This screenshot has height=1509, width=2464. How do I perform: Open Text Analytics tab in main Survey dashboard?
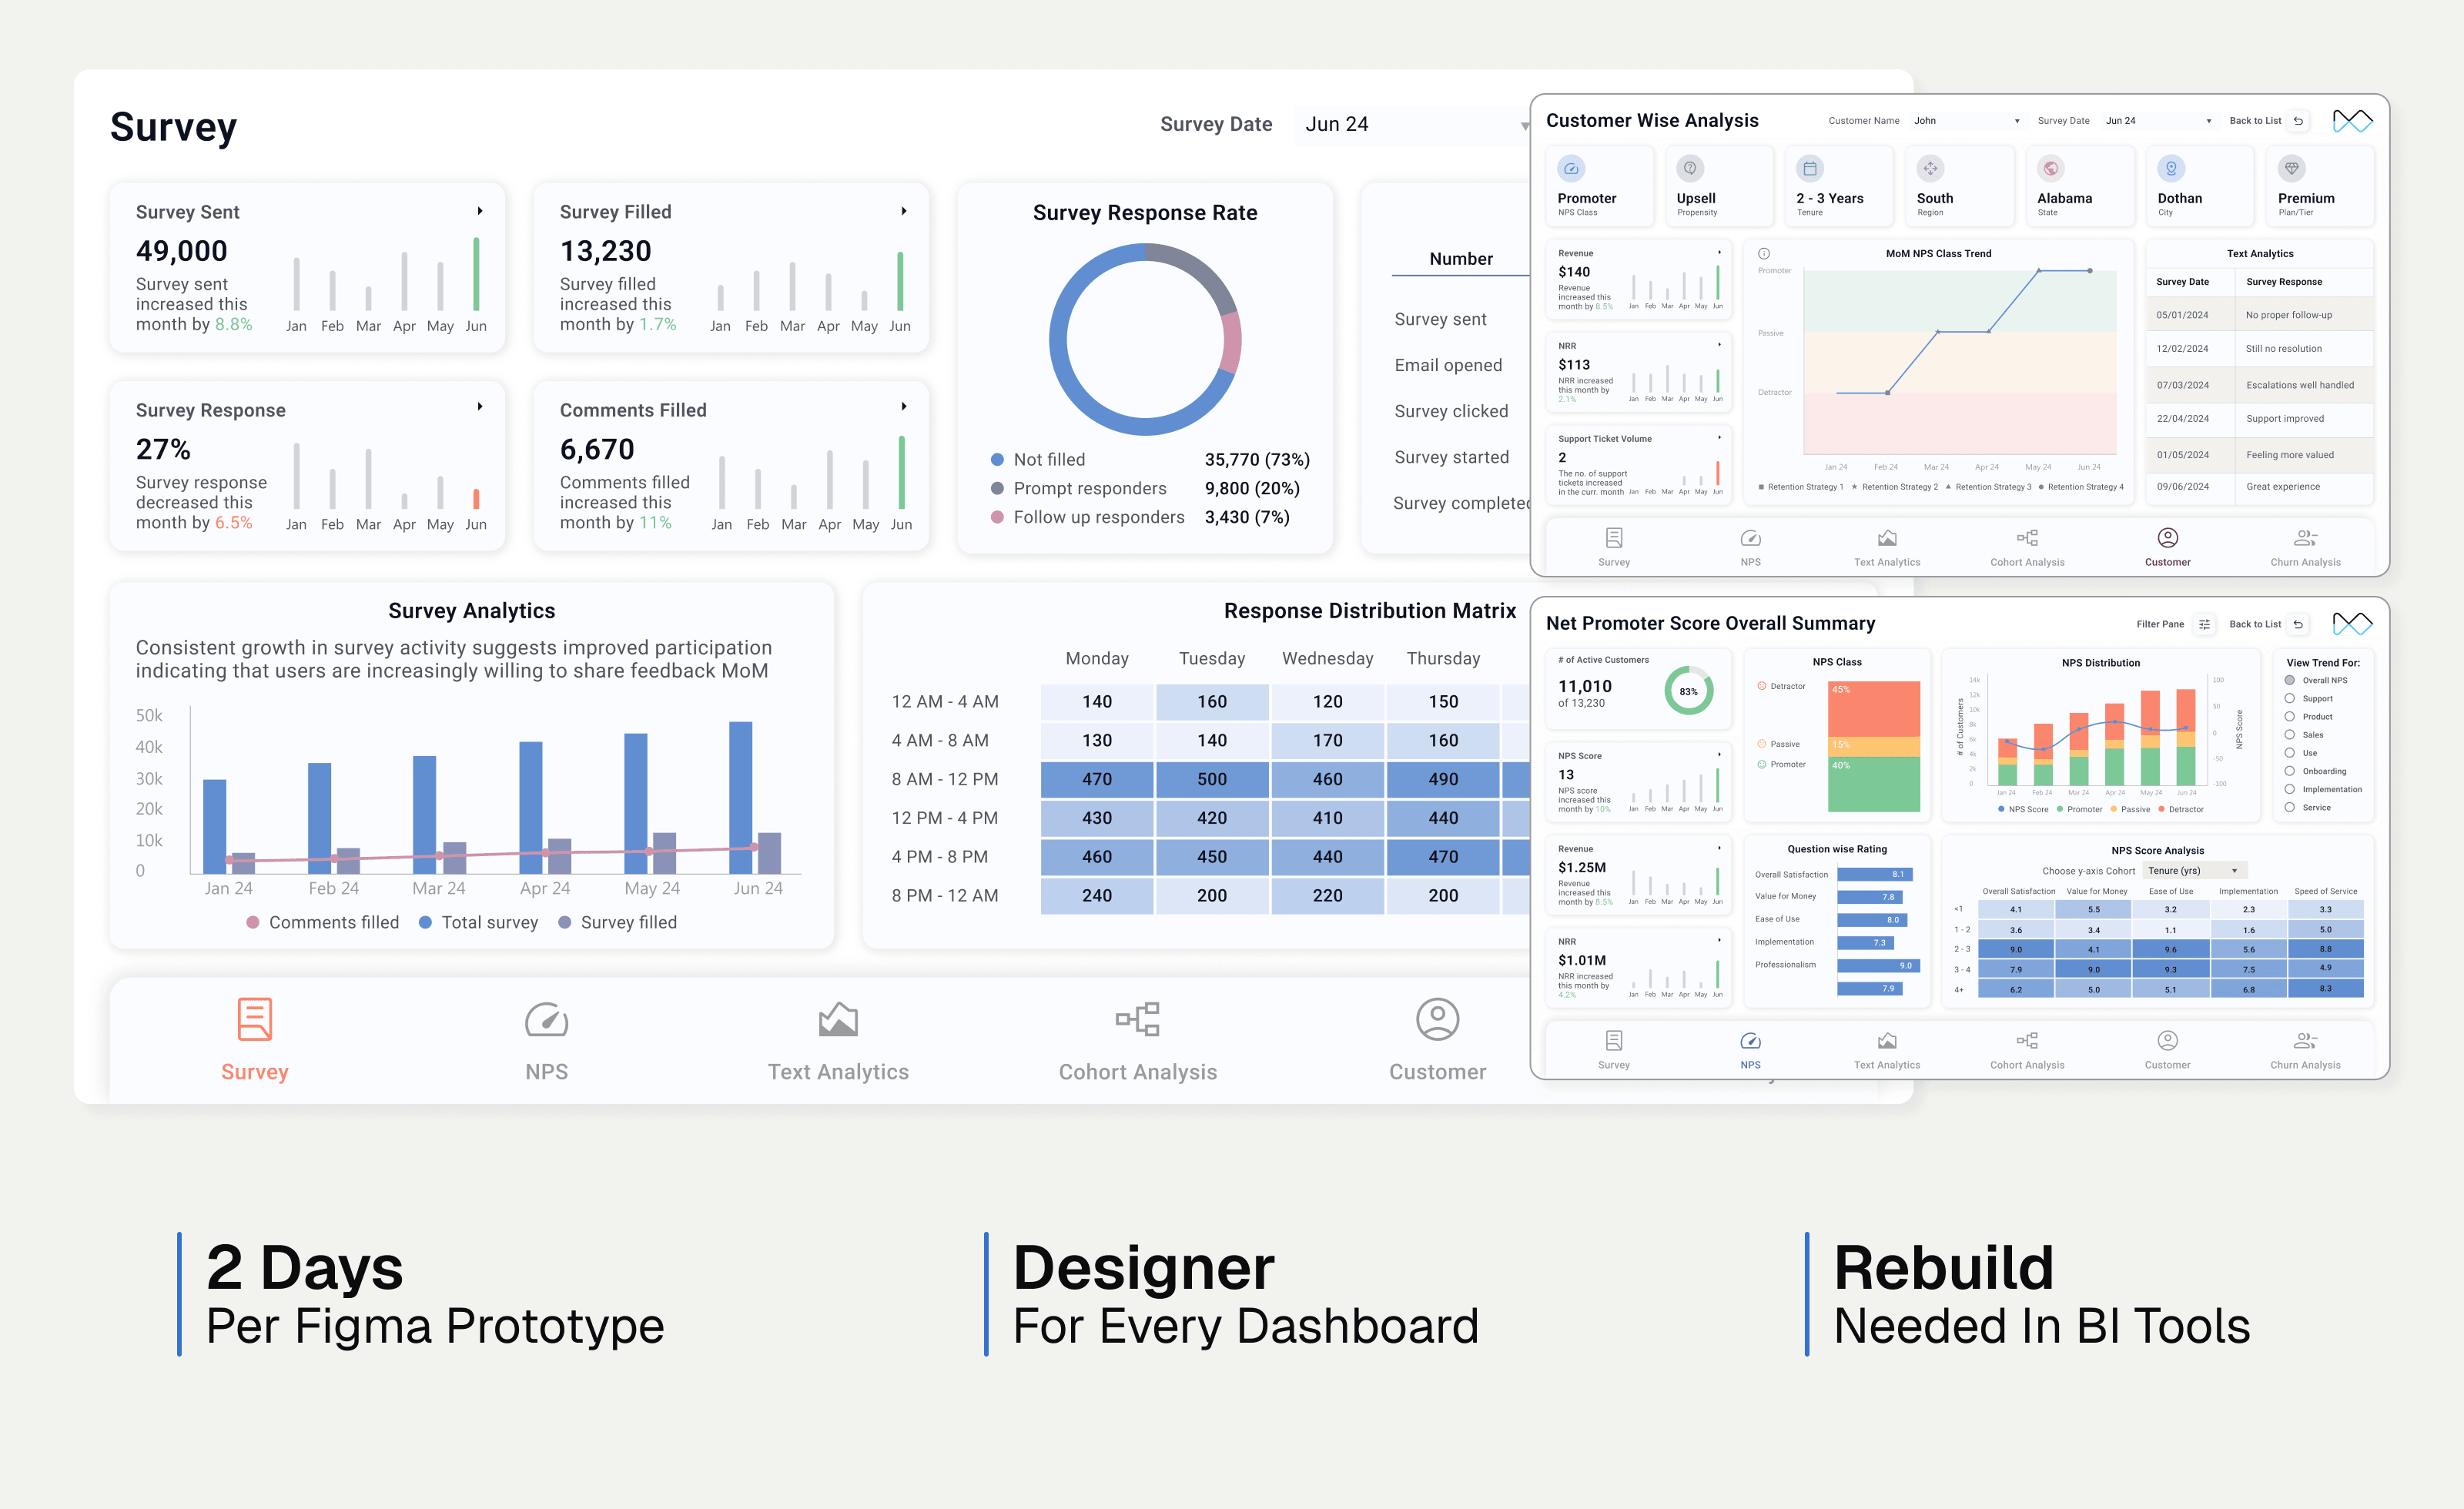[x=838, y=1040]
